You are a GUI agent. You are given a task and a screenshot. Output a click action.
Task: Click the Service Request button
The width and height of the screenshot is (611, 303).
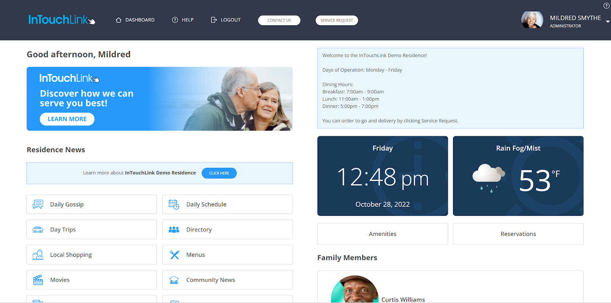(337, 20)
